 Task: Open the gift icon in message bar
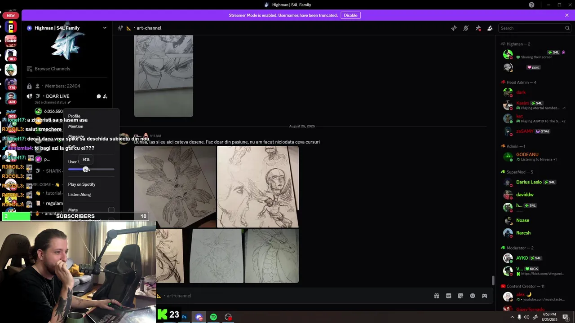pyautogui.click(x=436, y=296)
